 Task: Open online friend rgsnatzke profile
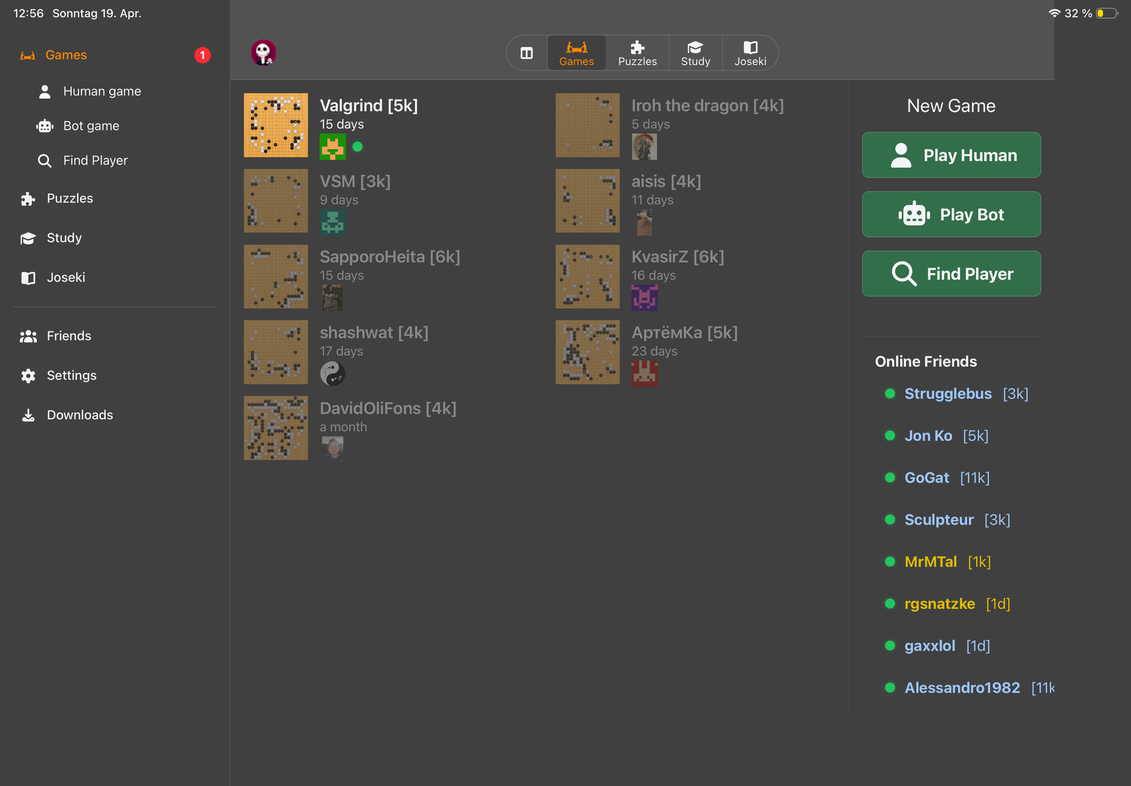[940, 604]
